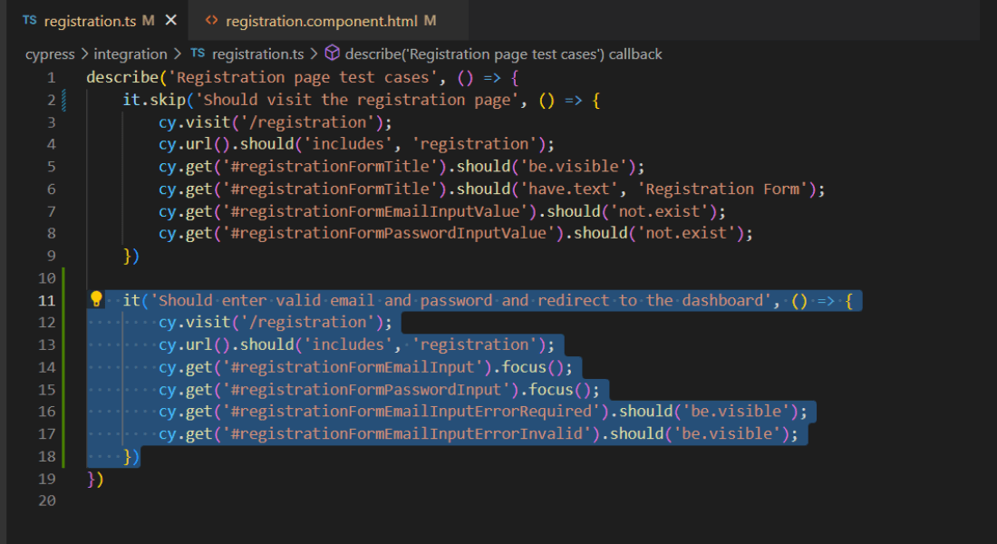Click 'cy.visit' on line 12
997x544 pixels.
(x=195, y=323)
